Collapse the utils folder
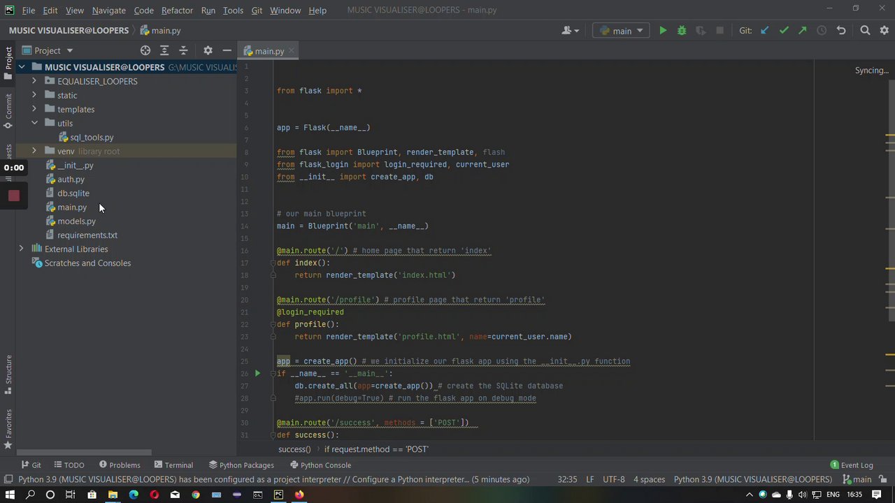The image size is (895, 503). coord(34,123)
